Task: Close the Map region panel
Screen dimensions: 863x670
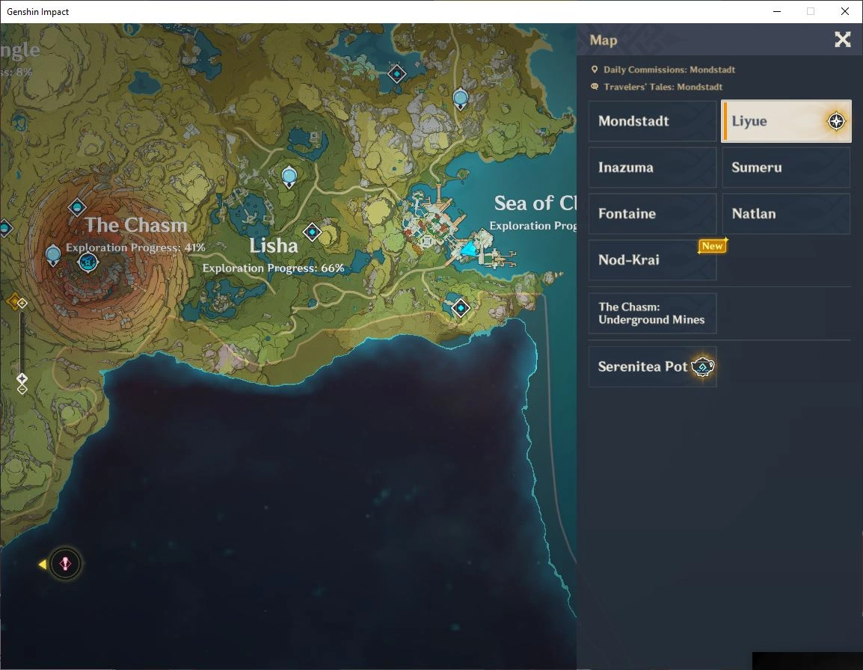Action: click(x=843, y=40)
